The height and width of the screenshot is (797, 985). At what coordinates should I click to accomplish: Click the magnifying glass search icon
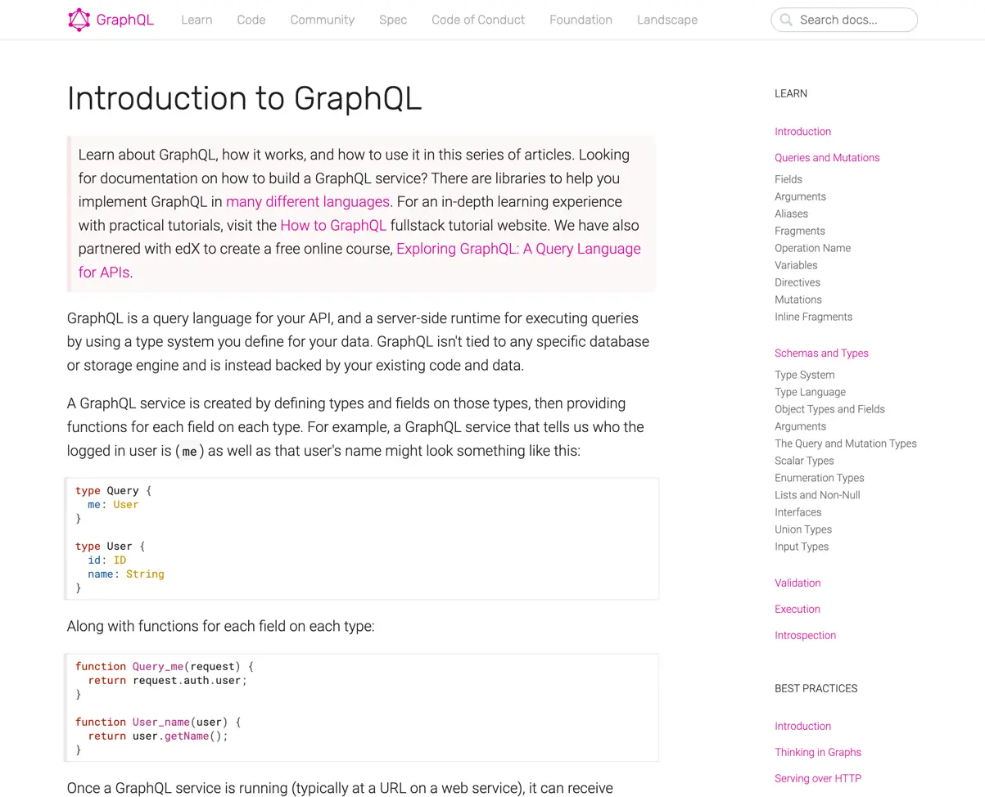(x=785, y=20)
